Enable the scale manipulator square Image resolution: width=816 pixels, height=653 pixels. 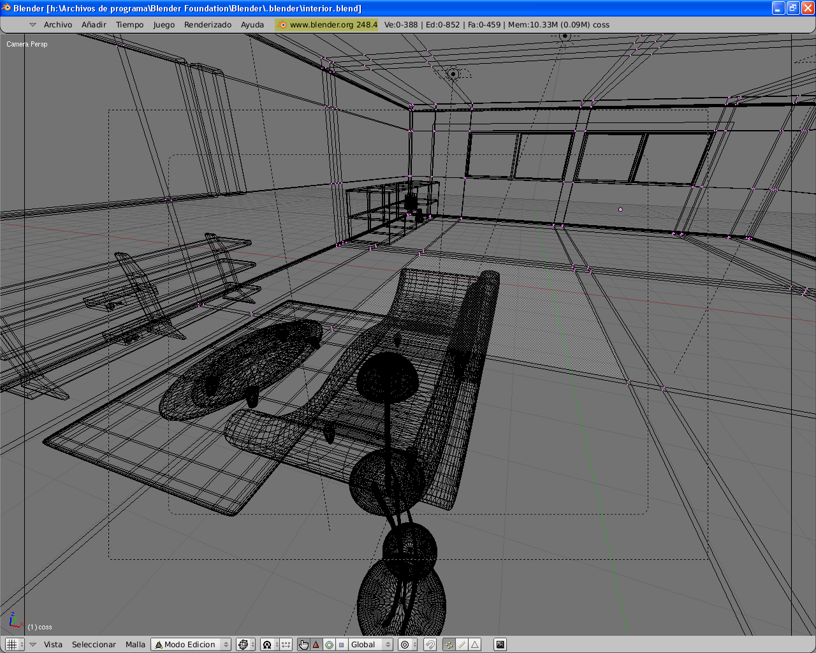point(342,645)
